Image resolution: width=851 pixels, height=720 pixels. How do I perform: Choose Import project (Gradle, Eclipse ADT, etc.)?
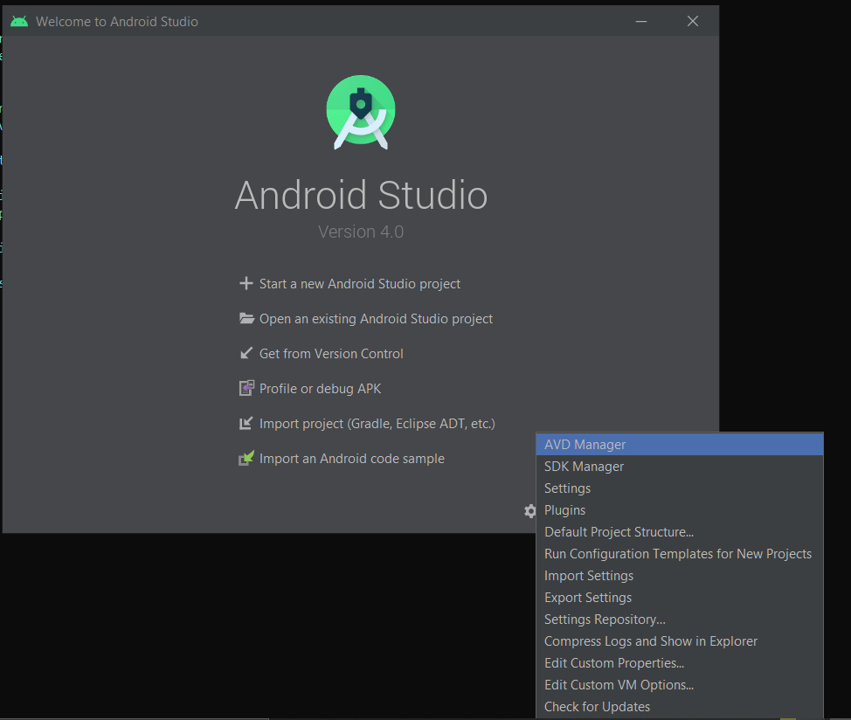(377, 424)
